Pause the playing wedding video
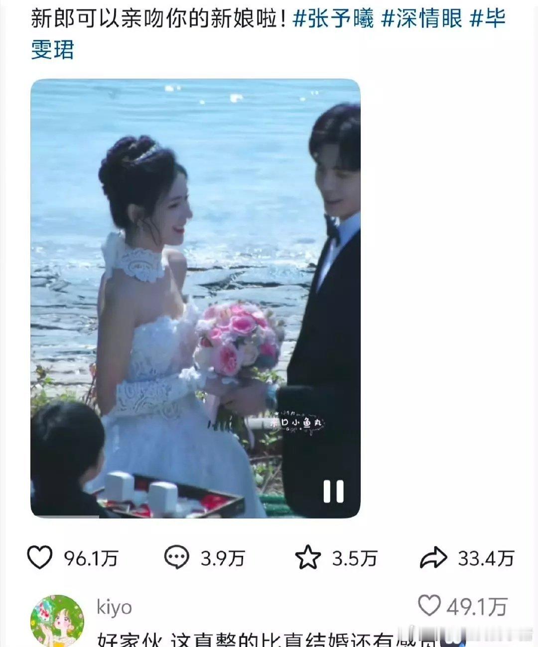The width and height of the screenshot is (538, 647). pyautogui.click(x=333, y=491)
